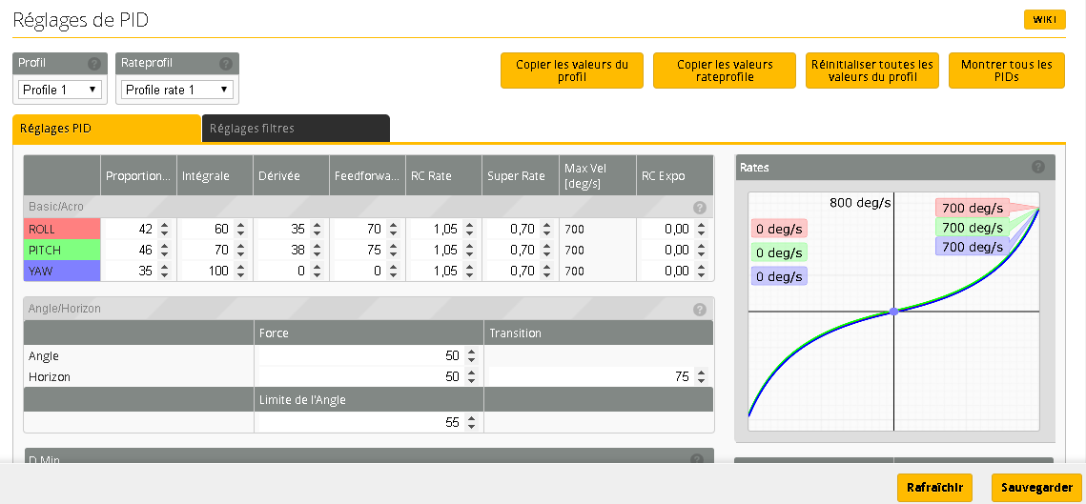Click the help icon in Rates panel
This screenshot has height=504, width=1086.
pyautogui.click(x=1038, y=167)
